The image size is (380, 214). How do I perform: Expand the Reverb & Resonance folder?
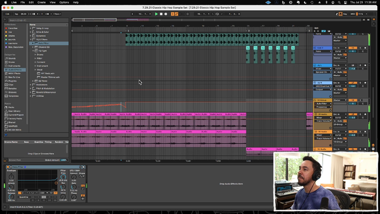click(30, 92)
